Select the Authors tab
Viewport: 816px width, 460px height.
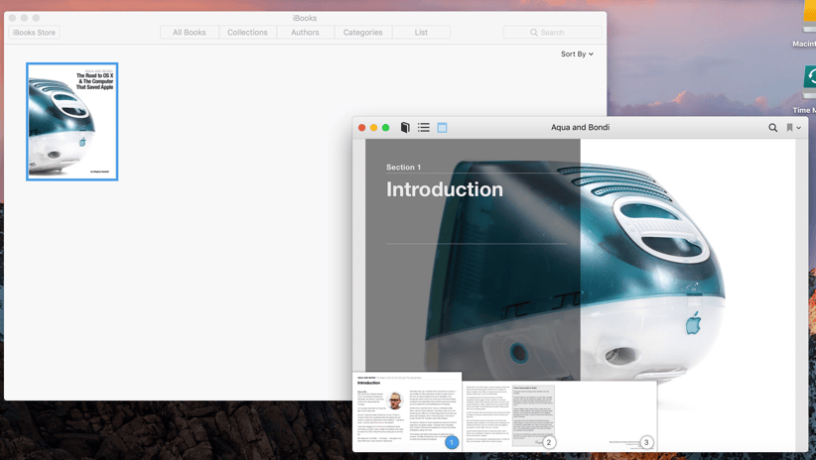pos(305,33)
